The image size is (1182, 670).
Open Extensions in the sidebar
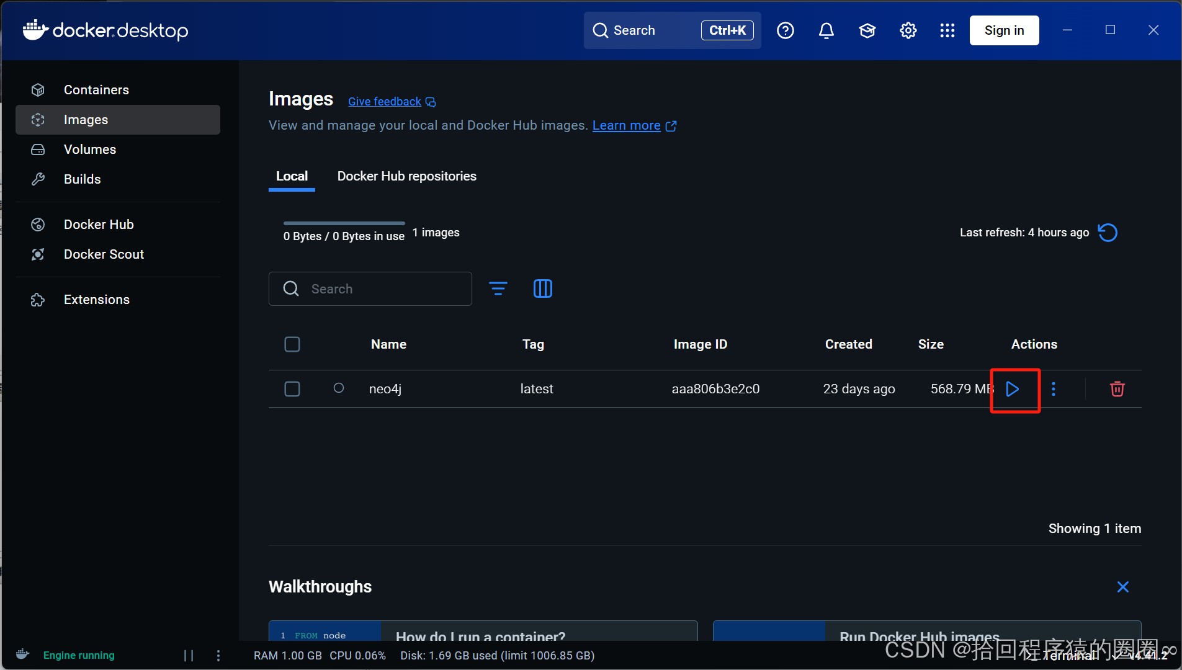(x=118, y=300)
